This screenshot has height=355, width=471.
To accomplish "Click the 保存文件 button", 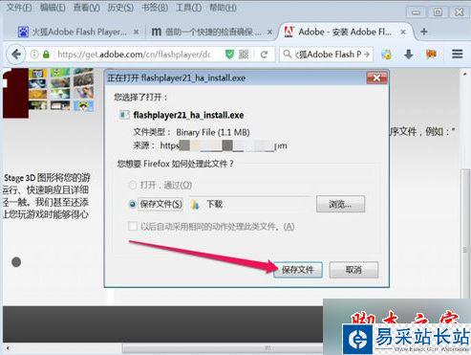I will (298, 270).
